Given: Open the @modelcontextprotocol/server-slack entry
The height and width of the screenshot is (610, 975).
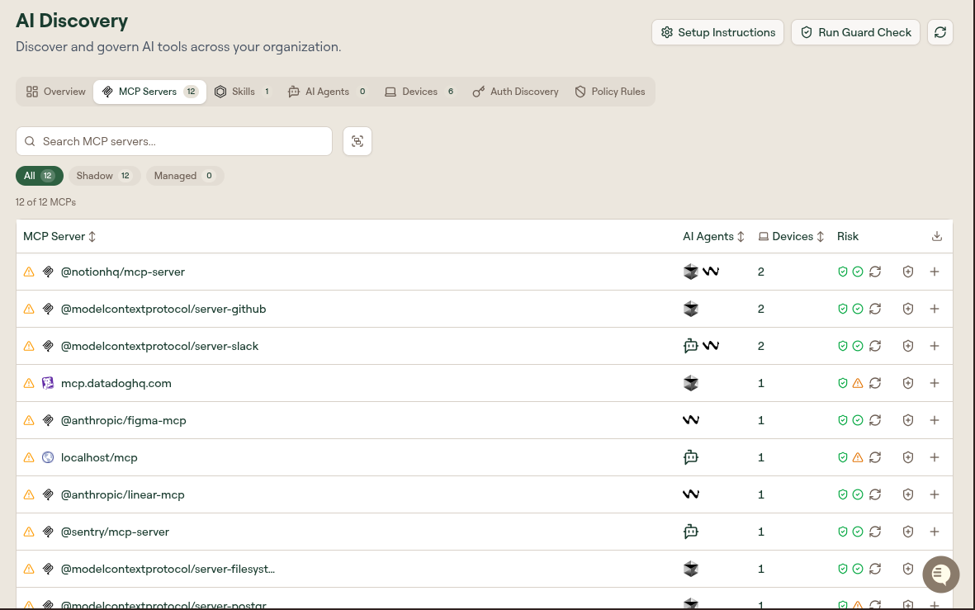Looking at the screenshot, I should (160, 346).
